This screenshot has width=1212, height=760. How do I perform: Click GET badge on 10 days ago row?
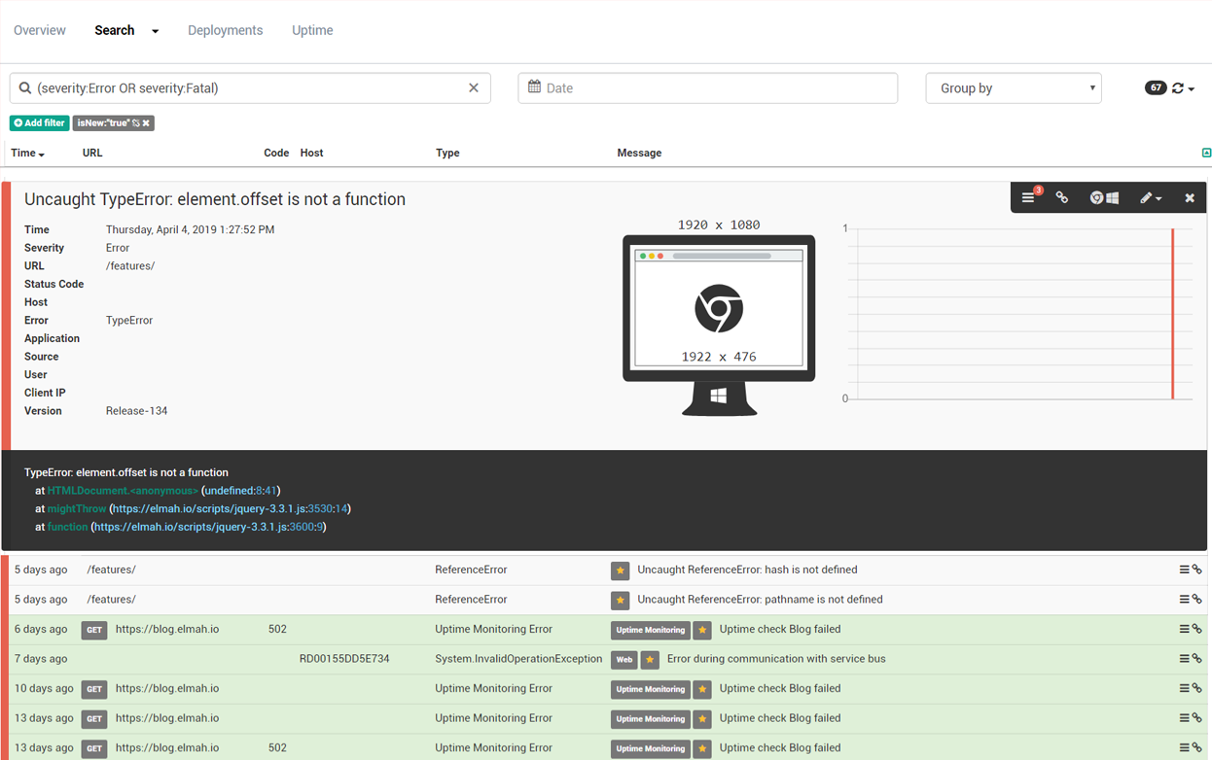[x=94, y=689]
